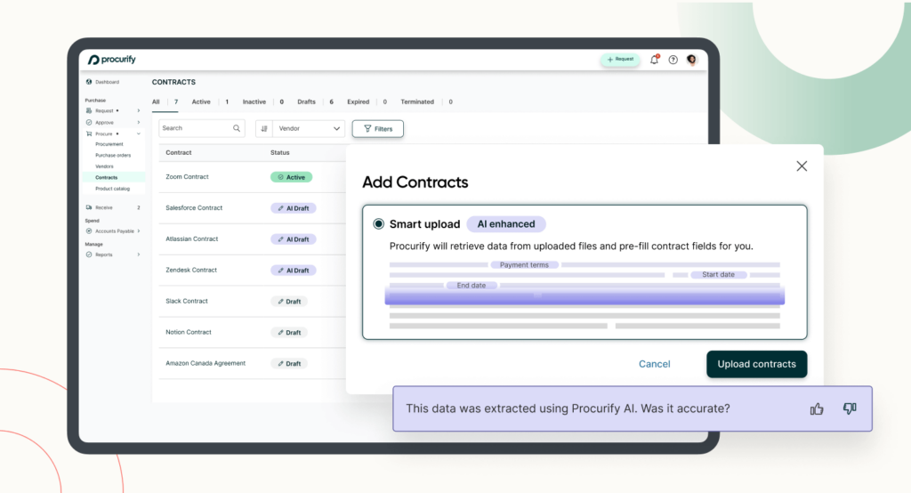
Task: Click thumbs down on AI accuracy prompt
Action: (850, 408)
